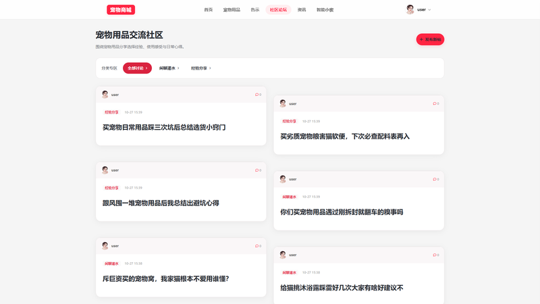The image size is (540, 304).
Task: Click the 分类专区 label
Action: click(109, 68)
